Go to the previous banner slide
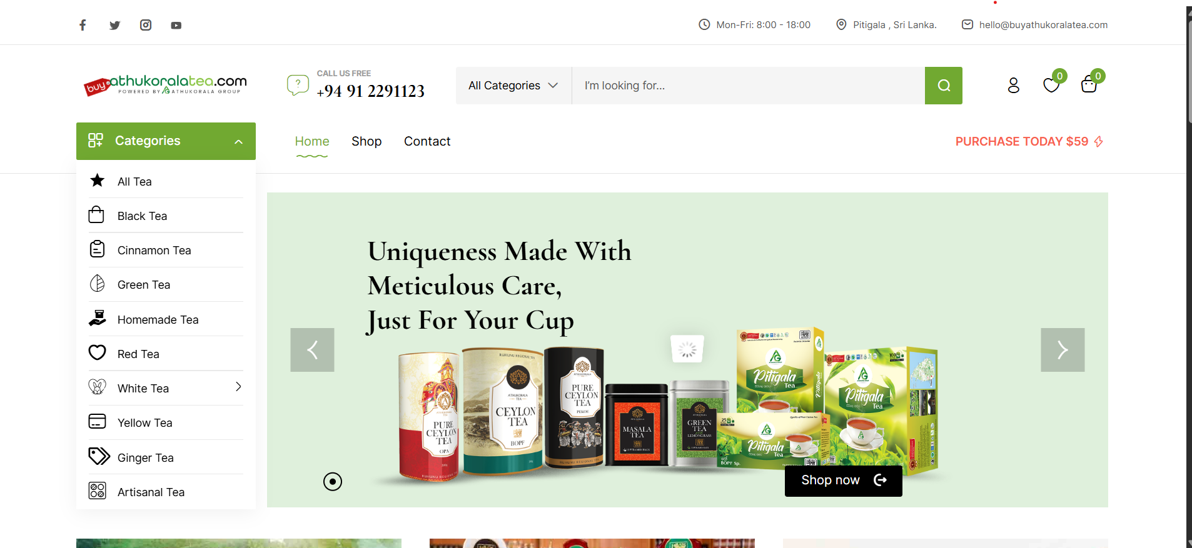 click(x=312, y=350)
